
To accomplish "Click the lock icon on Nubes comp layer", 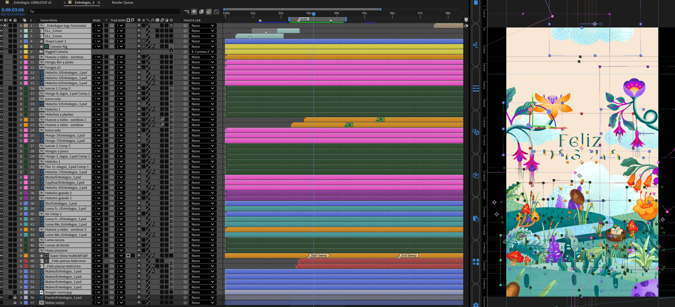I will (15, 302).
